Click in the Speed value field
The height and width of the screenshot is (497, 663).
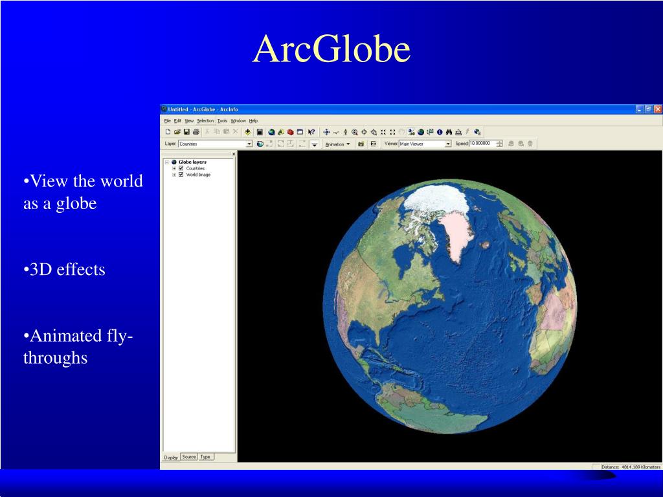[x=482, y=144]
